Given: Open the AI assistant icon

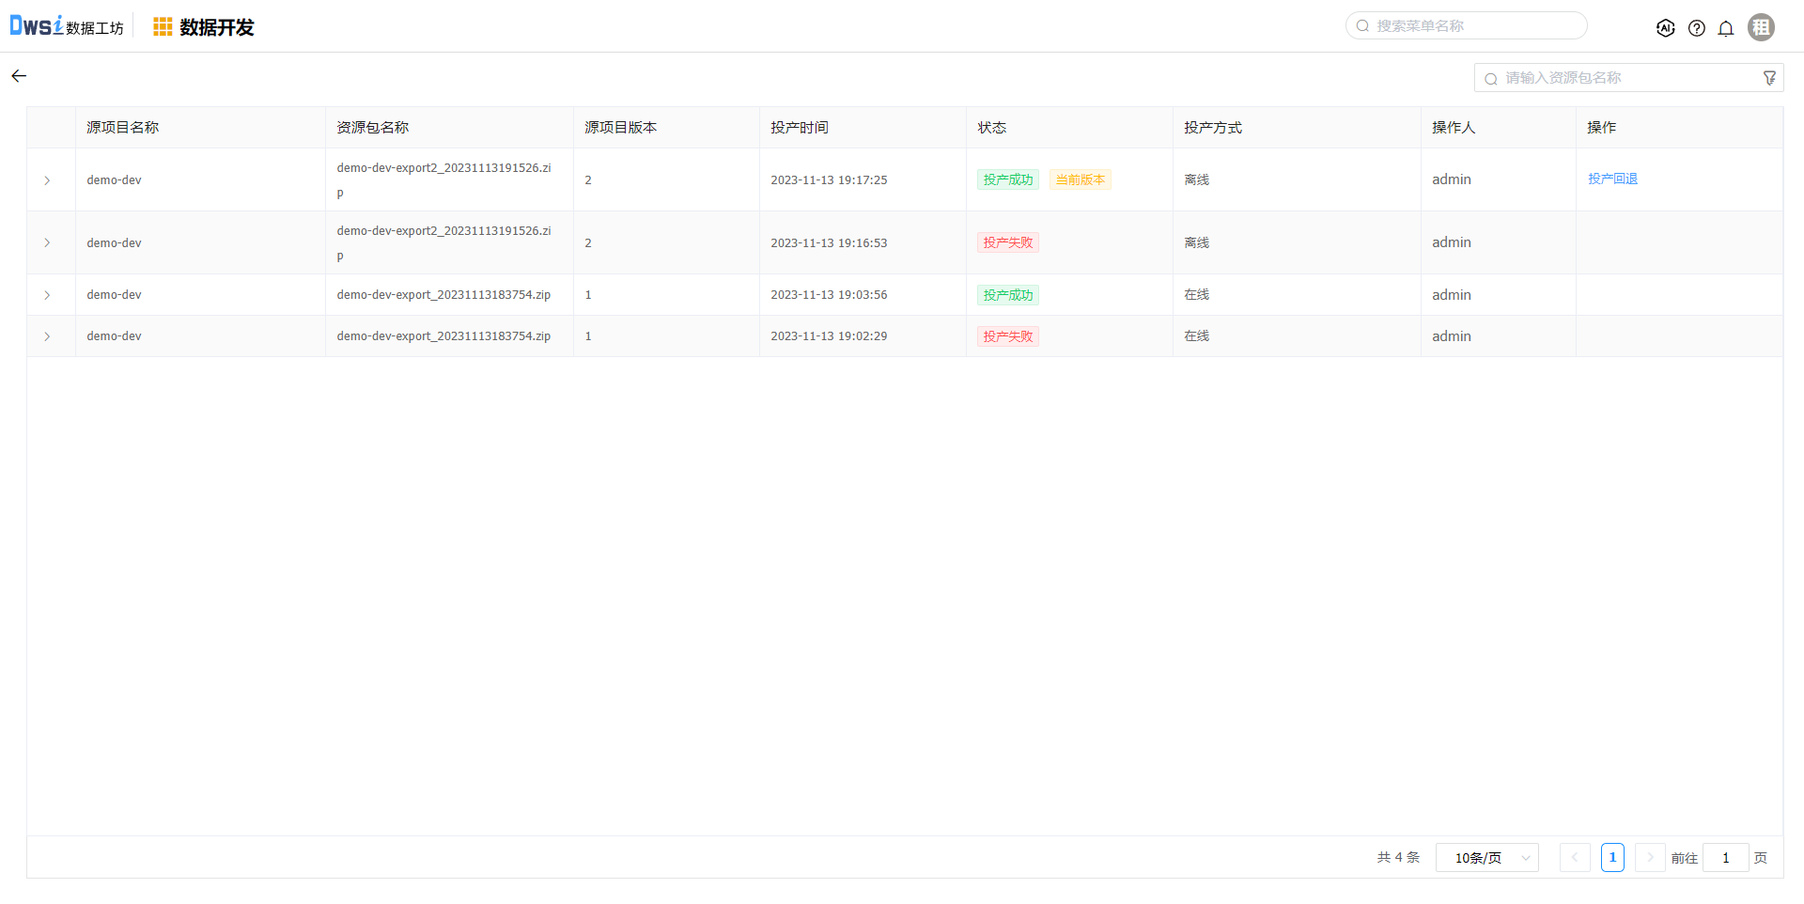Looking at the screenshot, I should tap(1665, 28).
